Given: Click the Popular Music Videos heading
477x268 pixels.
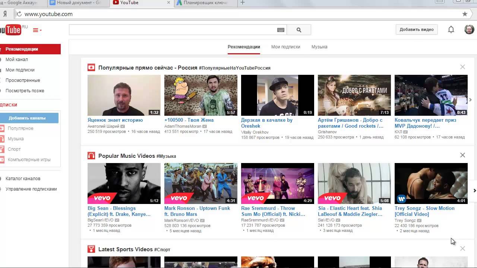Looking at the screenshot, I should pyautogui.click(x=126, y=156).
